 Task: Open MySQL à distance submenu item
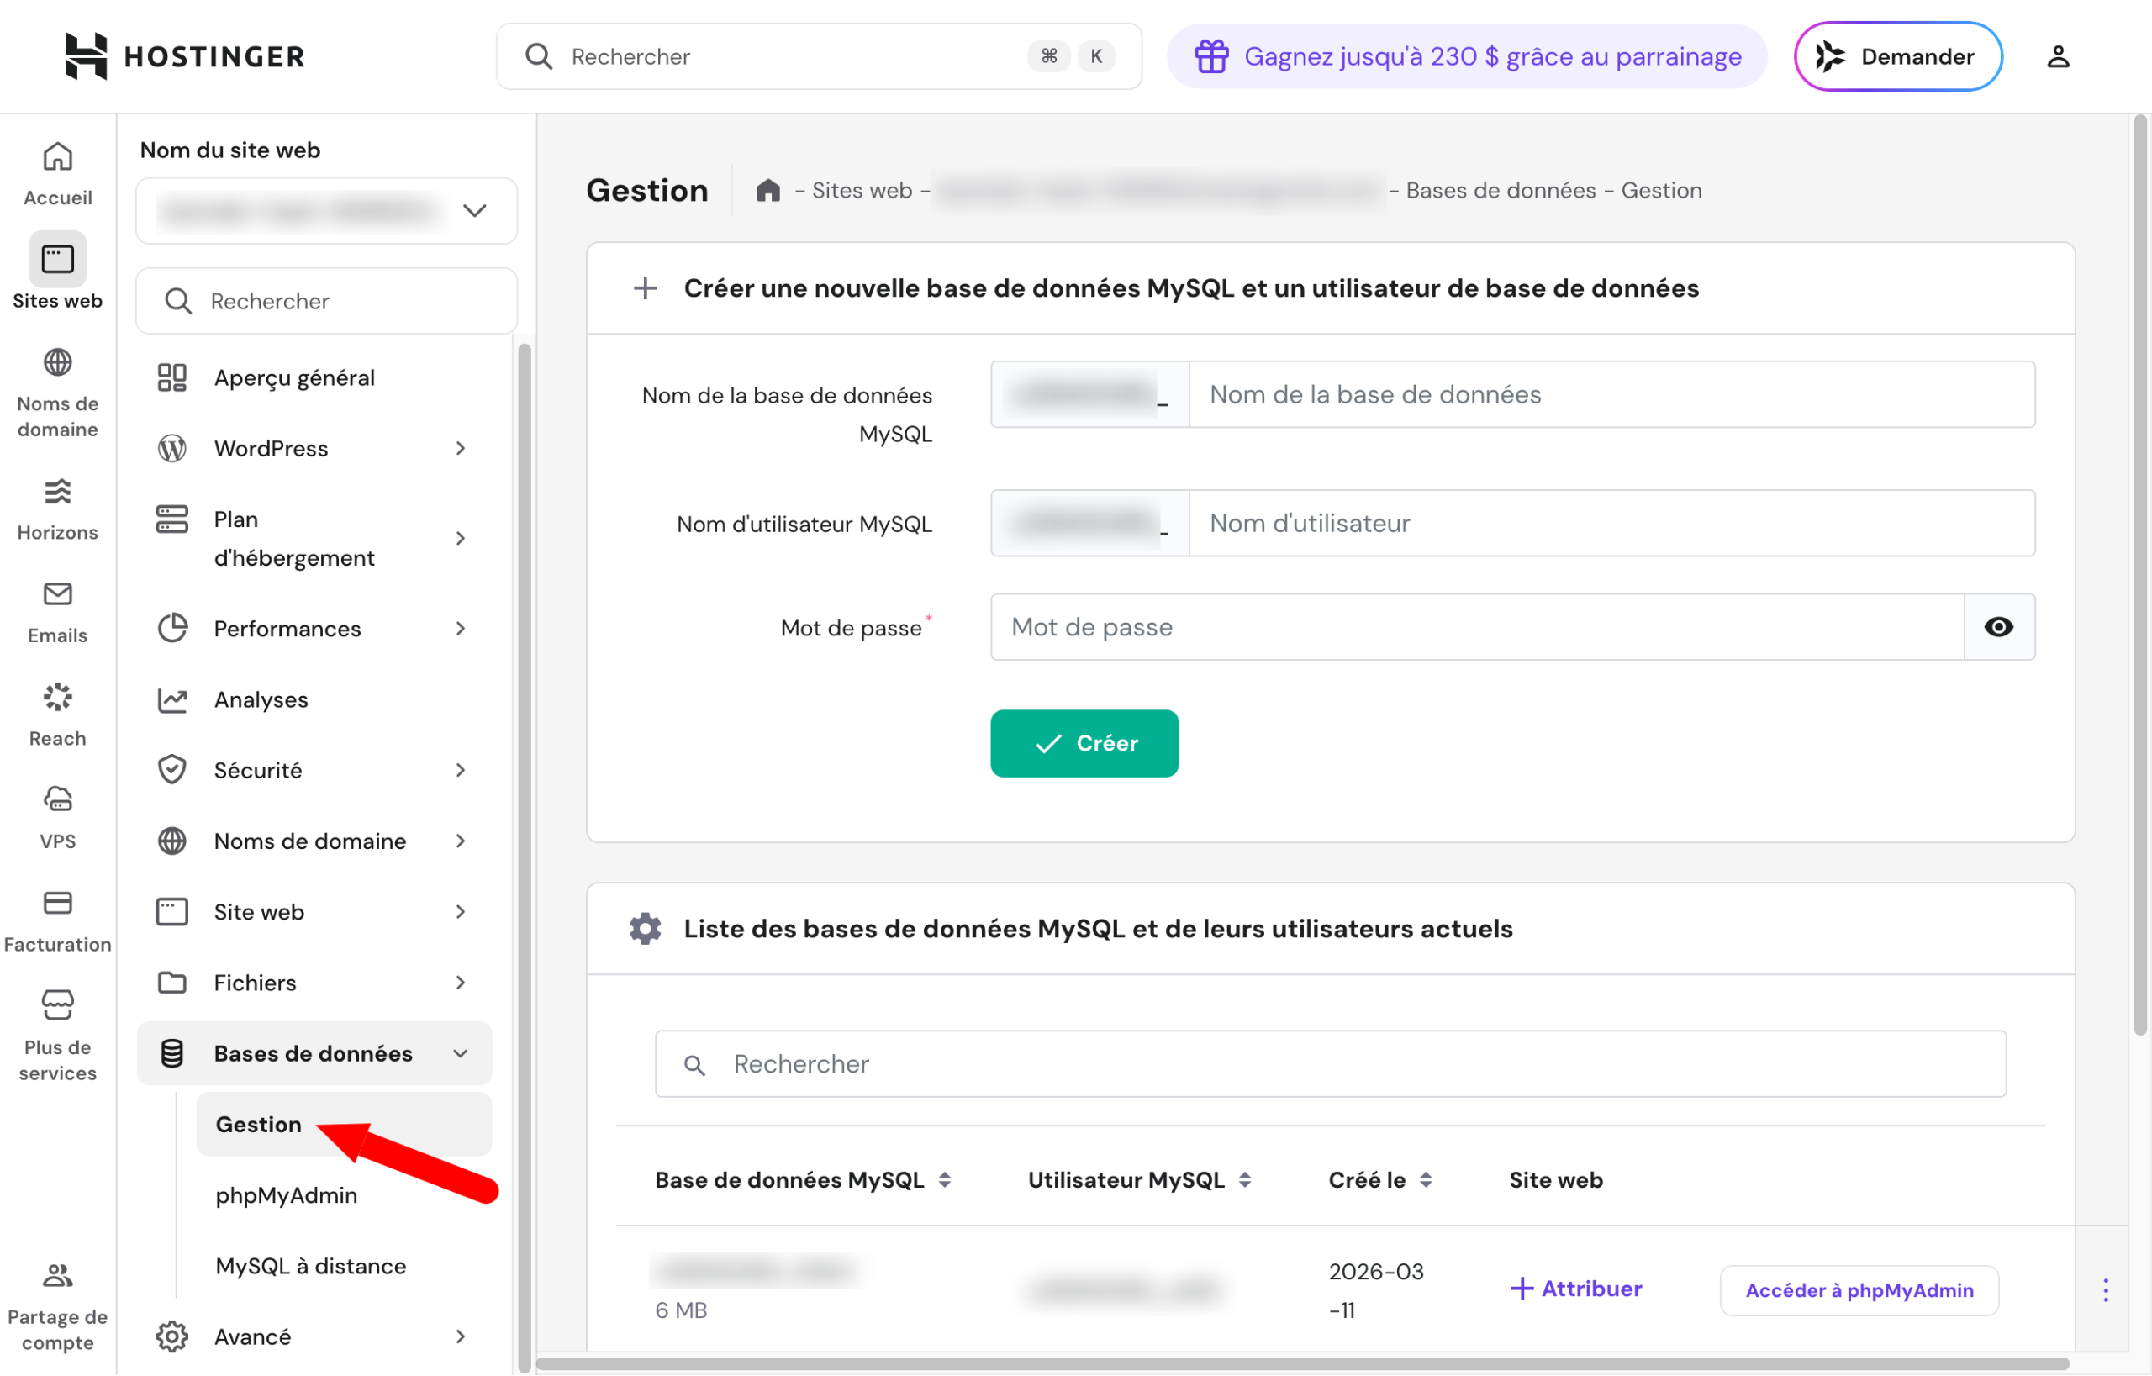tap(343, 1265)
